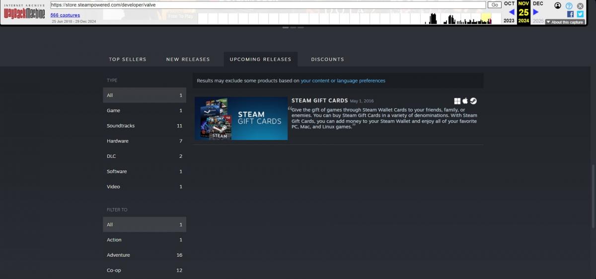Close the Wayback toolbar with the X icon
The image size is (596, 279).
point(580,6)
